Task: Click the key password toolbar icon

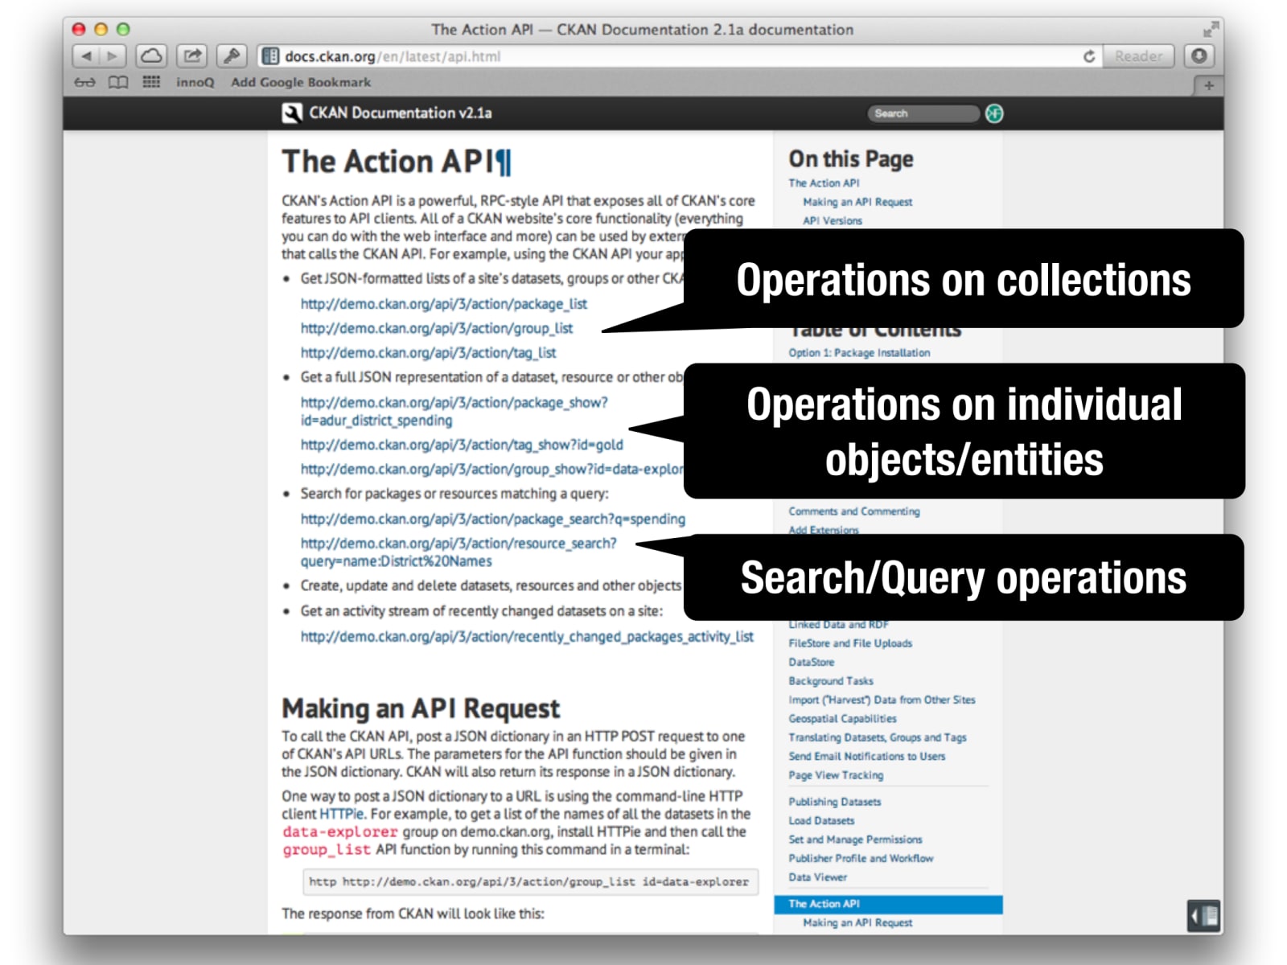Action: coord(232,56)
